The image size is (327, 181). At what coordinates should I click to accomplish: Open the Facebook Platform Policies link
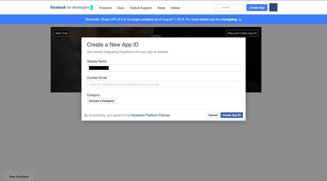150,115
